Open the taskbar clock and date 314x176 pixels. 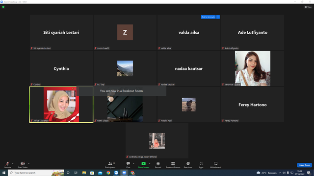click(x=300, y=173)
